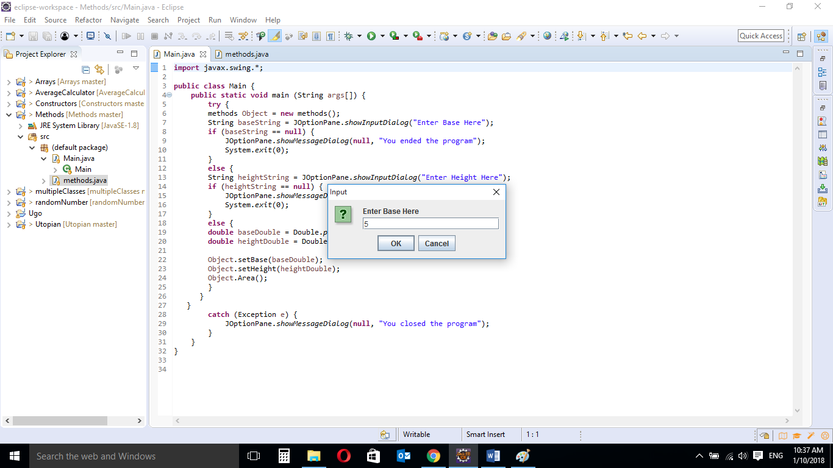Viewport: 833px width, 468px height.
Task: Click the Terminate square icon
Action: click(154, 36)
